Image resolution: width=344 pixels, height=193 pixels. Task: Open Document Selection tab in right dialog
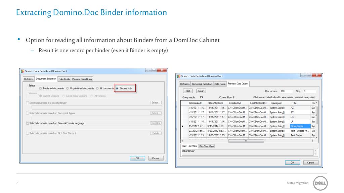pos(202,84)
